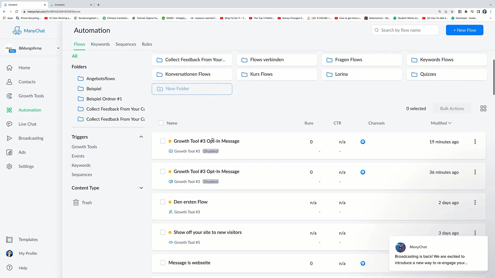The image size is (495, 278).
Task: Switch to the Keywords tab
Action: 100,44
